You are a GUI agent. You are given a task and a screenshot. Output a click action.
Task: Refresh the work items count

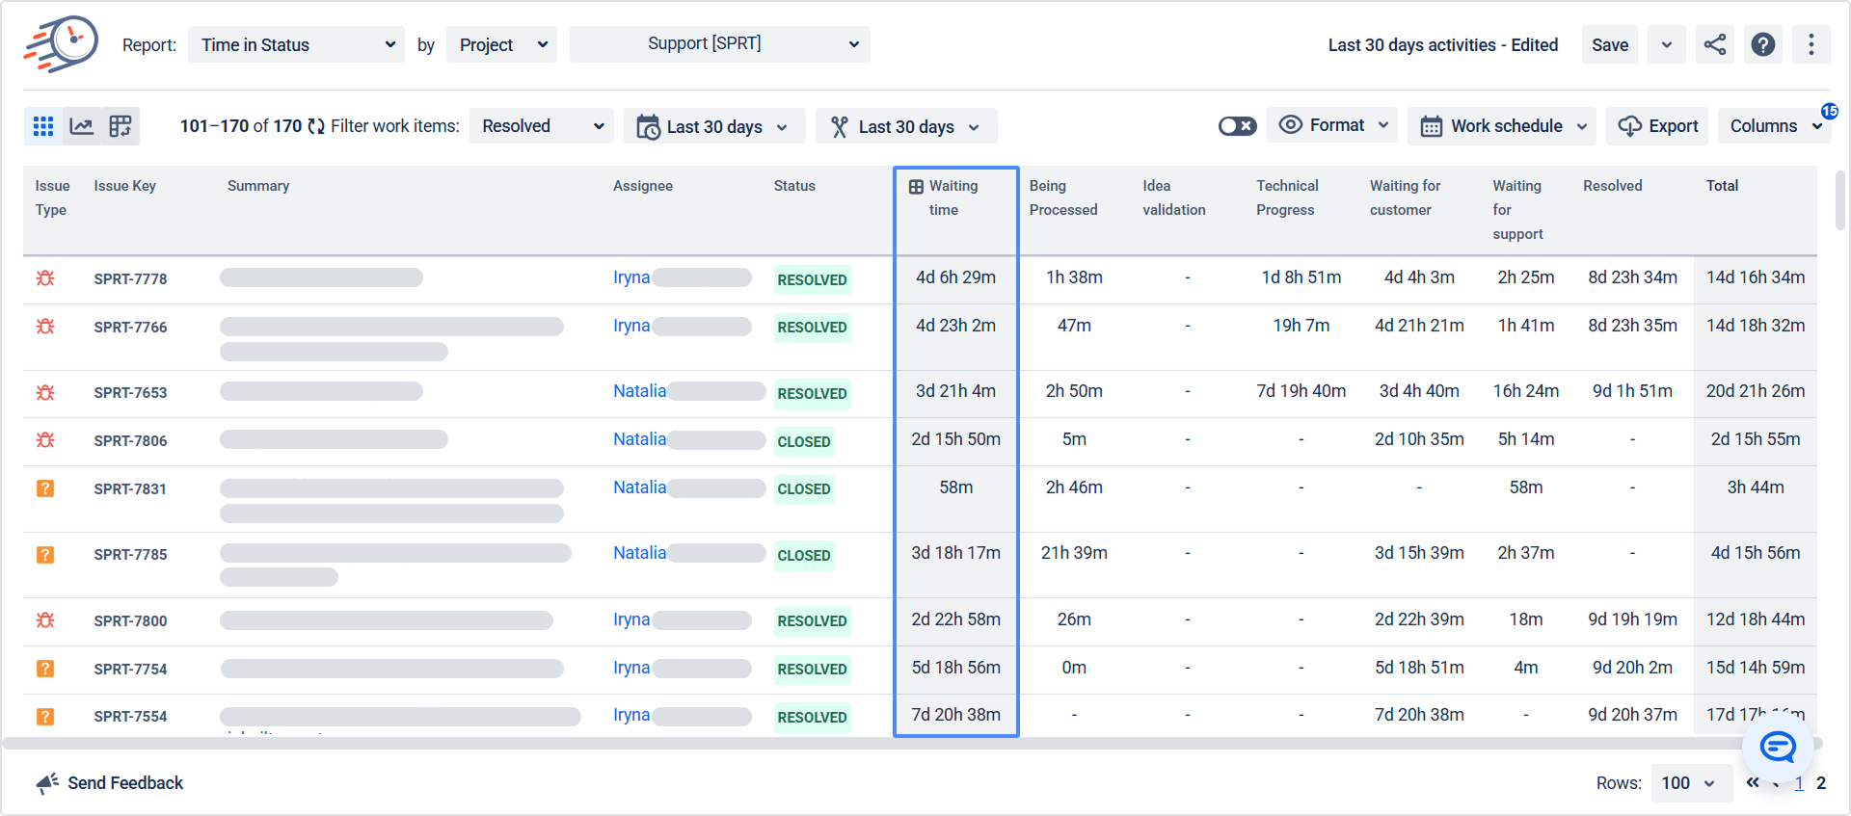click(316, 126)
